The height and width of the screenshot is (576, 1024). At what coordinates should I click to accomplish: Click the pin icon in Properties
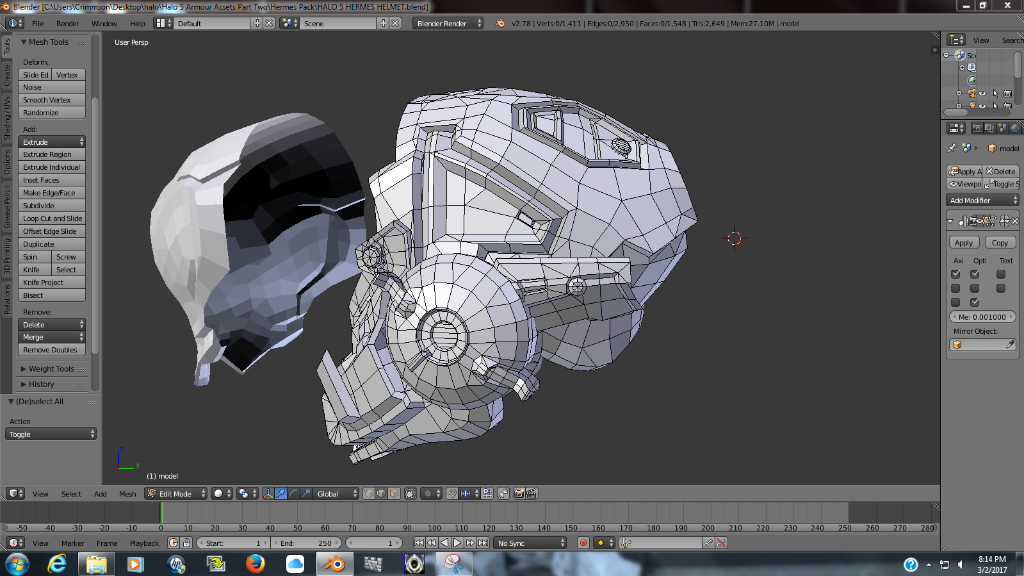(x=952, y=148)
